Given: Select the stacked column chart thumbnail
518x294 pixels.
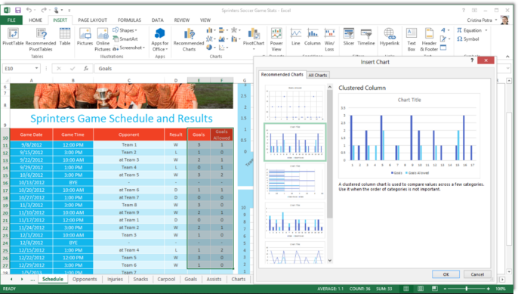Looking at the screenshot, I should tap(294, 220).
